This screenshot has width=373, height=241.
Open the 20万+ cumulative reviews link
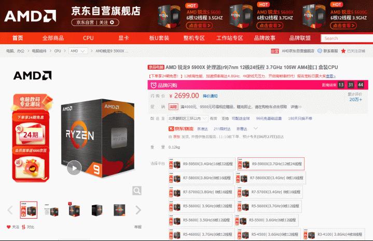[x=356, y=100]
